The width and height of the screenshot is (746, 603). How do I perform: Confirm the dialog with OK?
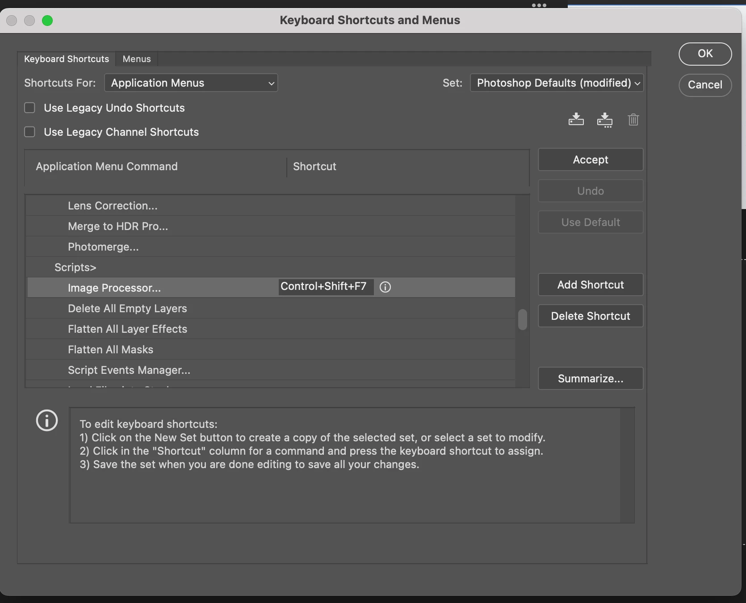tap(705, 54)
